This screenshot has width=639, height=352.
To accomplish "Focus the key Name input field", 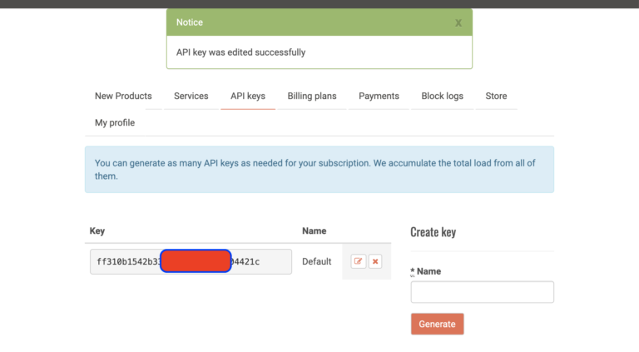I will pyautogui.click(x=482, y=292).
